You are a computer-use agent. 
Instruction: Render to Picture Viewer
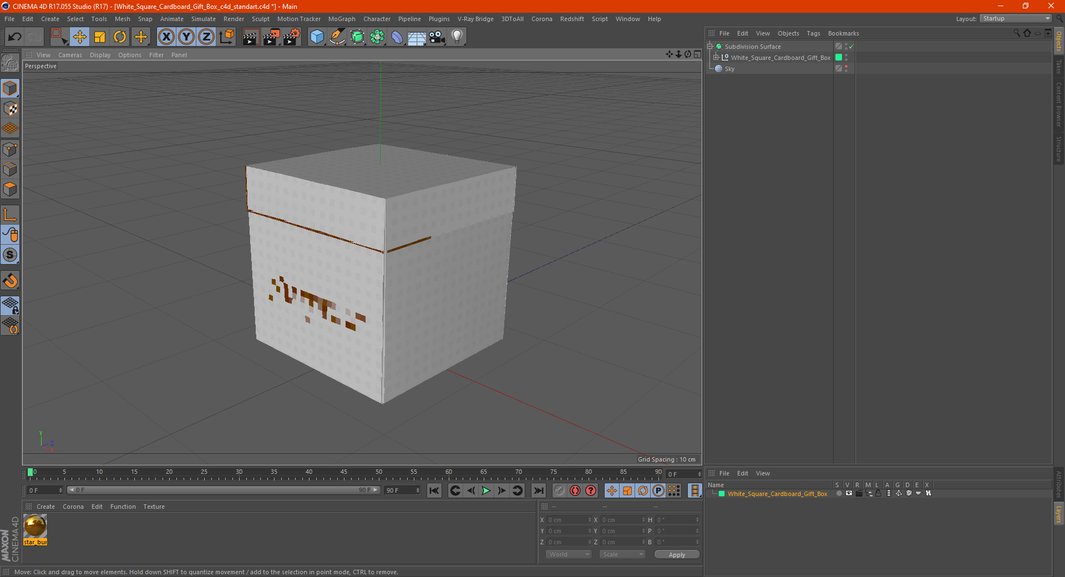click(271, 37)
